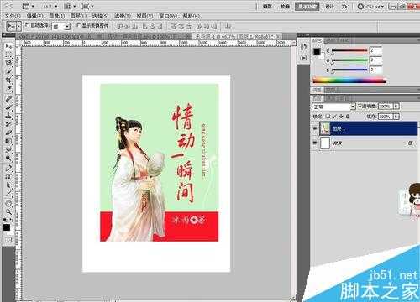The image size is (420, 302).
Task: Select the Crop tool
Action: pos(8,81)
